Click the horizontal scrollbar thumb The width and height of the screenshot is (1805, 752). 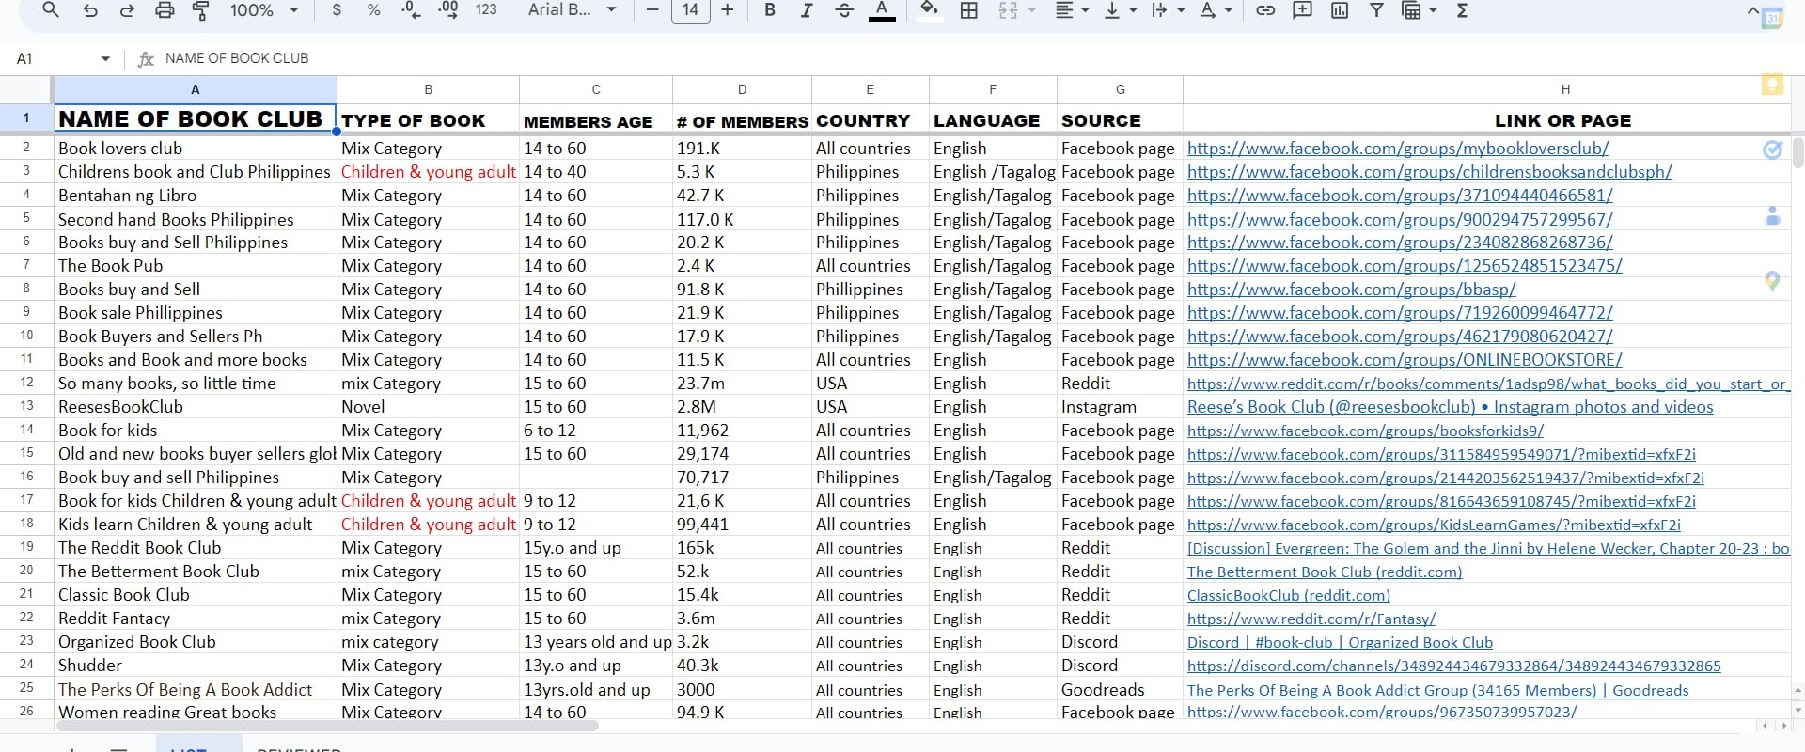tap(327, 726)
